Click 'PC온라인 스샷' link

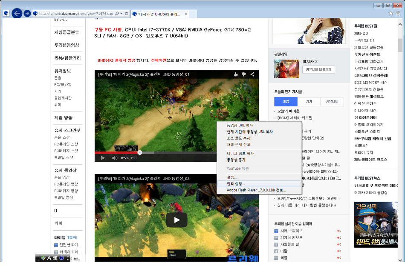point(66,144)
